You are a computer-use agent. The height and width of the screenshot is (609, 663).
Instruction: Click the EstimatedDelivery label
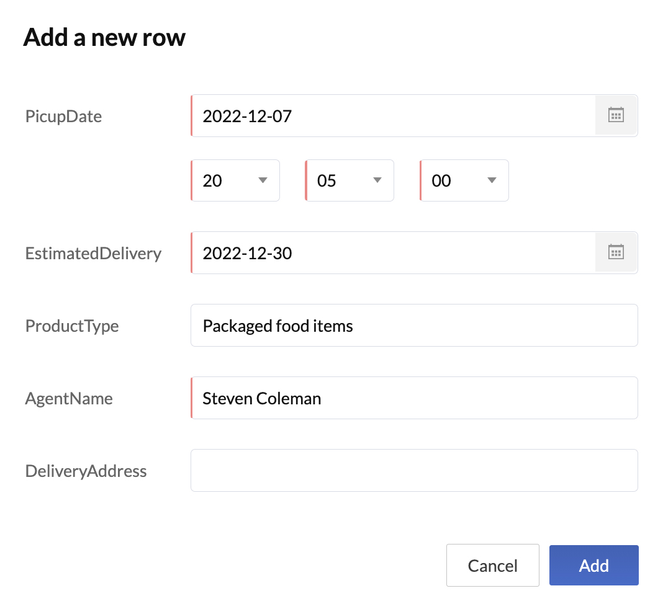tap(93, 253)
